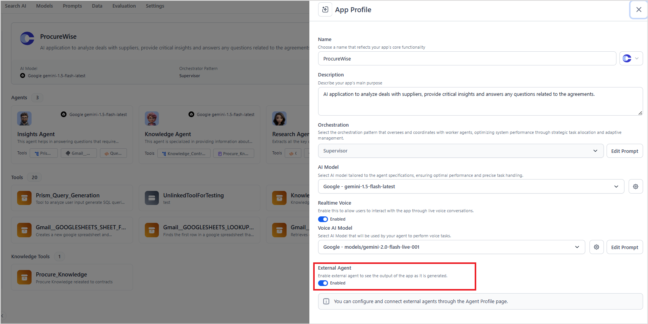Screen dimensions: 648x324
Task: Go to the Prompts menu
Action: [72, 6]
